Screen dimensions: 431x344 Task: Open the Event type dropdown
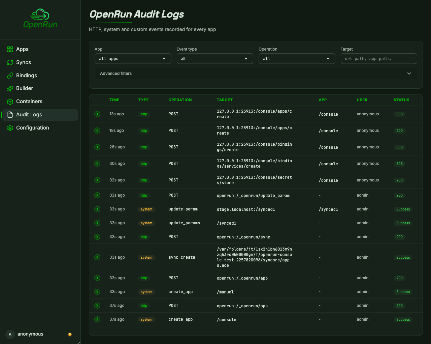coord(215,59)
